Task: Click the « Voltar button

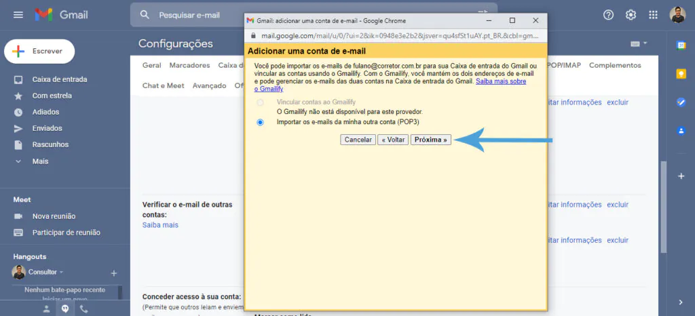Action: point(393,140)
